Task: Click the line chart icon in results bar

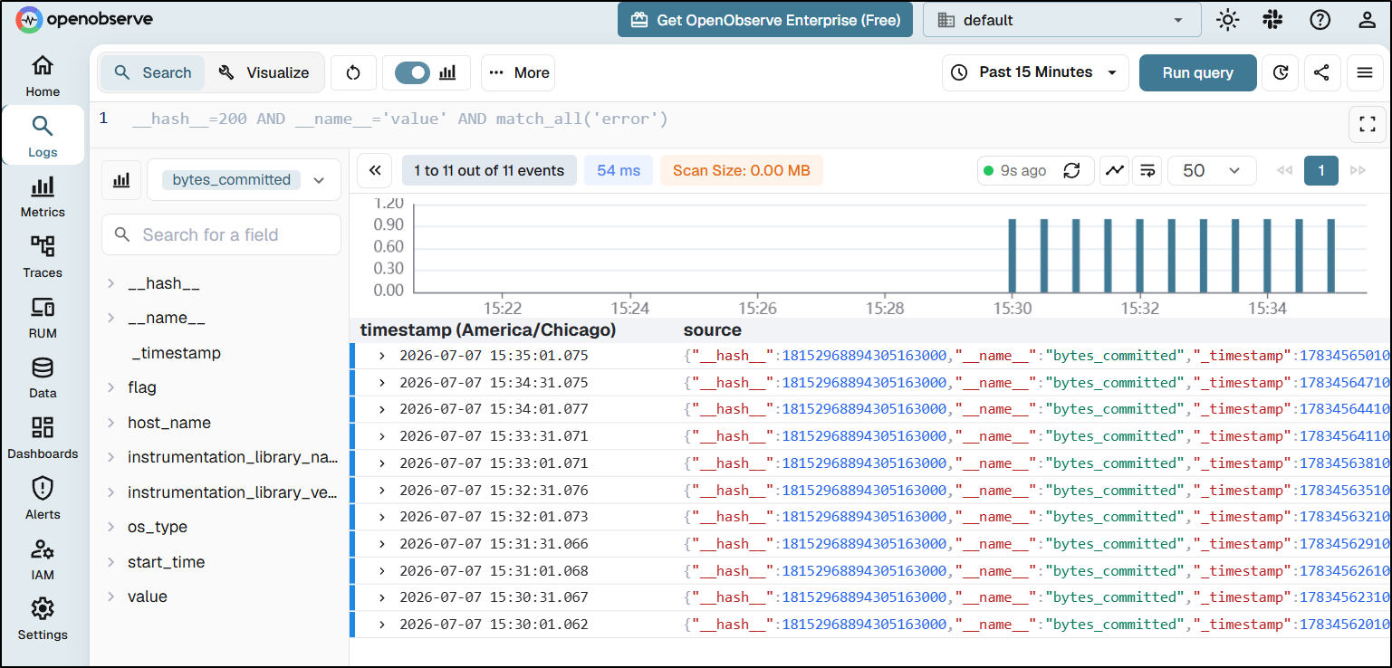Action: click(1115, 170)
